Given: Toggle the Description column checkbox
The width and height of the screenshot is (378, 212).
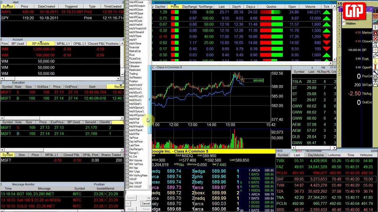Looking at the screenshot, I should click(127, 62).
